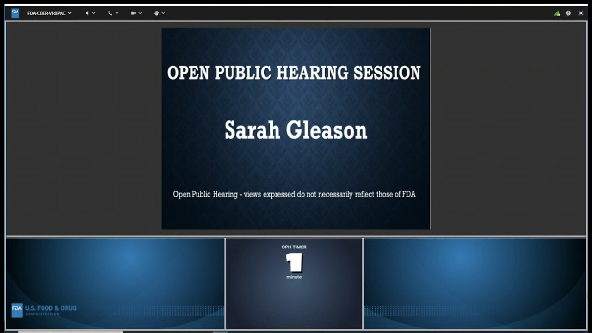This screenshot has height=333, width=592.
Task: Click the webcam camera icon
Action: tap(133, 13)
